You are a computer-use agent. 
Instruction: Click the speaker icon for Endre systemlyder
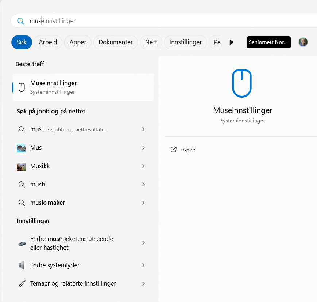[x=22, y=265]
